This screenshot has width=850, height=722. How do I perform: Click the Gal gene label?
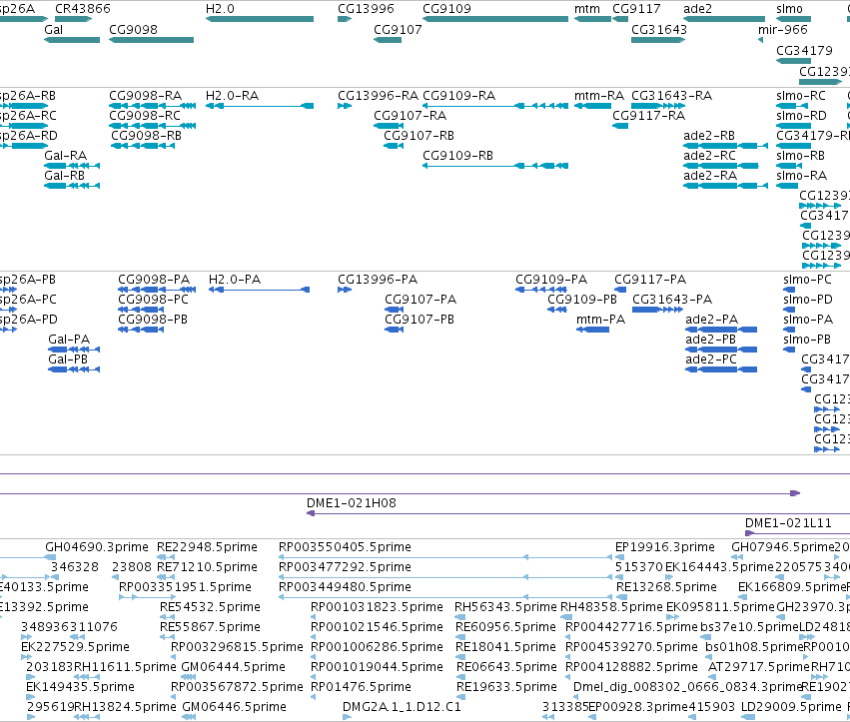coord(54,29)
